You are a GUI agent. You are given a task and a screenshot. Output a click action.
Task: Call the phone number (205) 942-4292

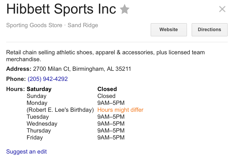[48, 79]
